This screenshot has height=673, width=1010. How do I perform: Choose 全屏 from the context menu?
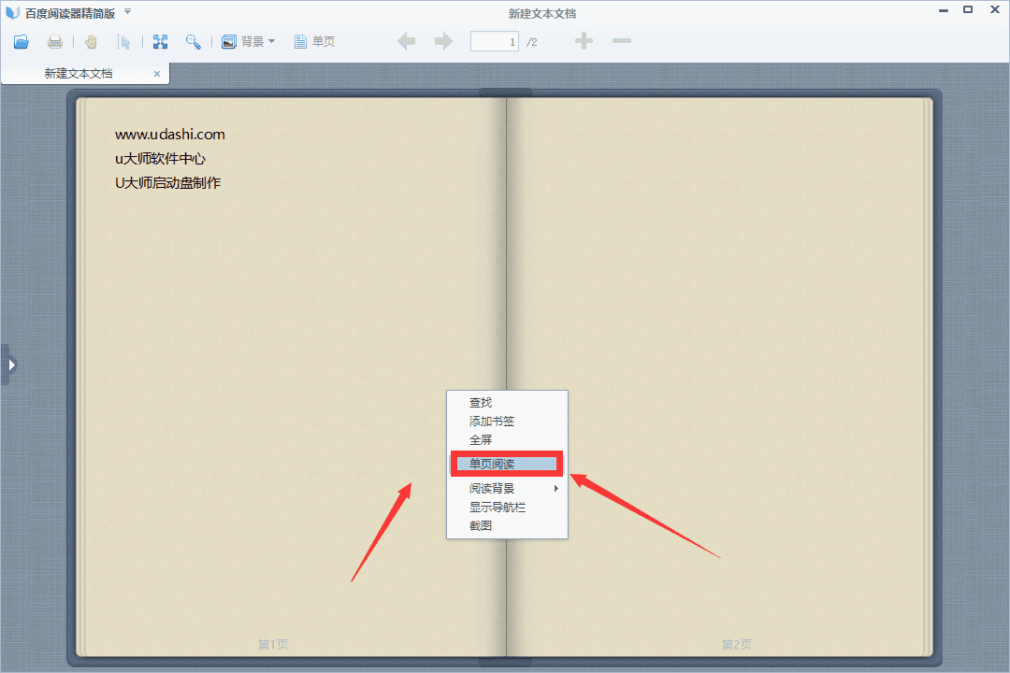click(507, 440)
